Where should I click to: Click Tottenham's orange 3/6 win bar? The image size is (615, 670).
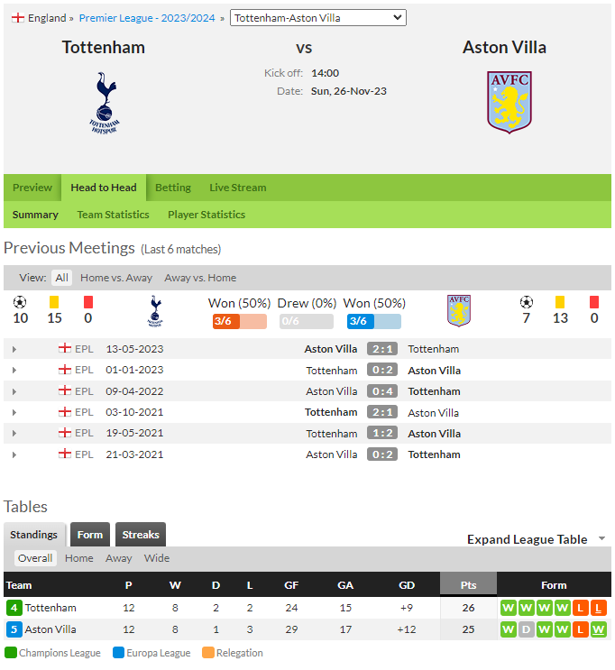(x=240, y=321)
